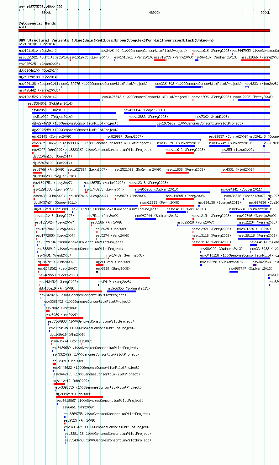
Task: Select nsv964137 (Sudmant2013) label
Action: pyautogui.click(x=216, y=58)
